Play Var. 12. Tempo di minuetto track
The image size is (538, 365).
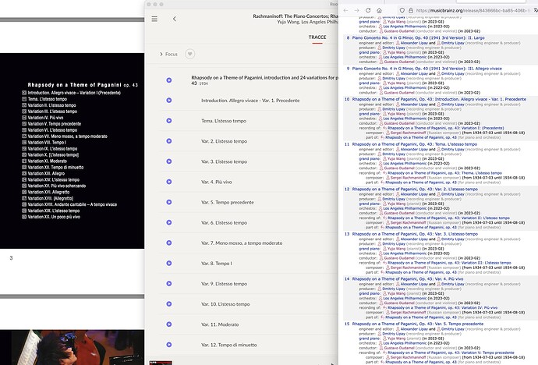(x=169, y=345)
